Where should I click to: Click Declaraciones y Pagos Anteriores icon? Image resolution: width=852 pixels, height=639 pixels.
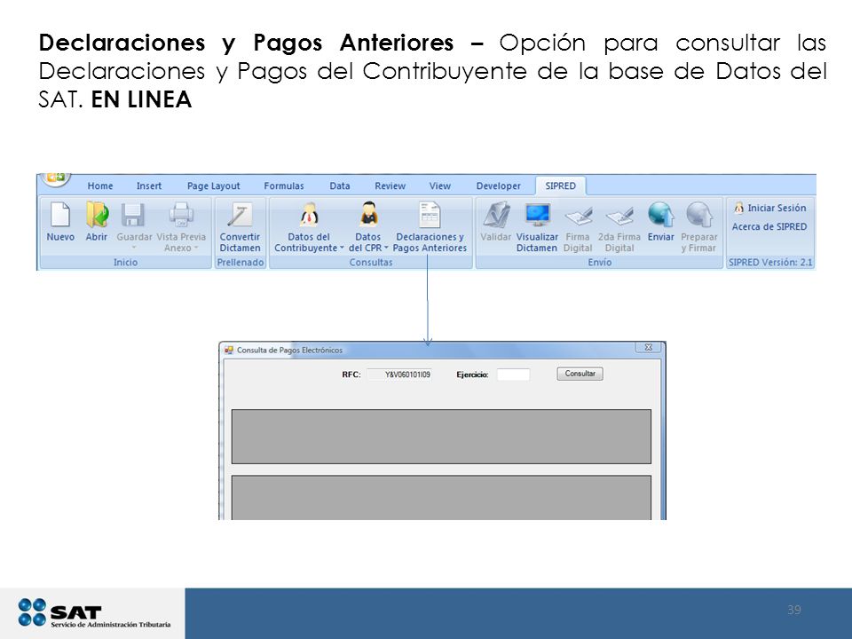point(430,215)
